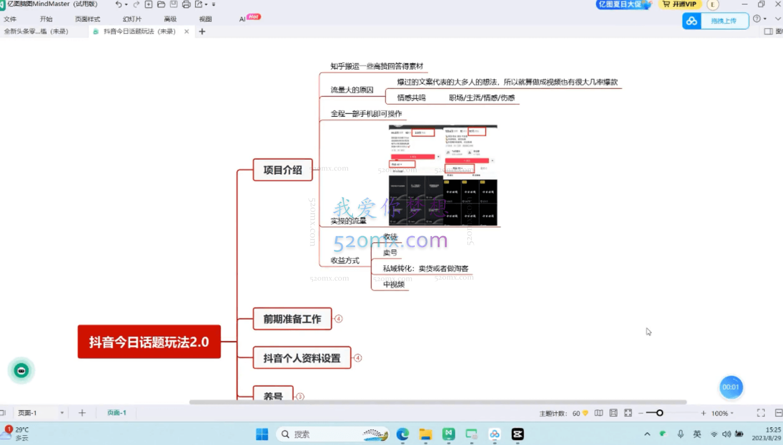Open the Print icon
This screenshot has height=445, width=783.
[186, 4]
